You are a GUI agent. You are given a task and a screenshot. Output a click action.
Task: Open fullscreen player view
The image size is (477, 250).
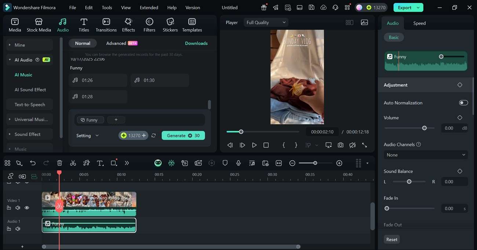(x=364, y=145)
